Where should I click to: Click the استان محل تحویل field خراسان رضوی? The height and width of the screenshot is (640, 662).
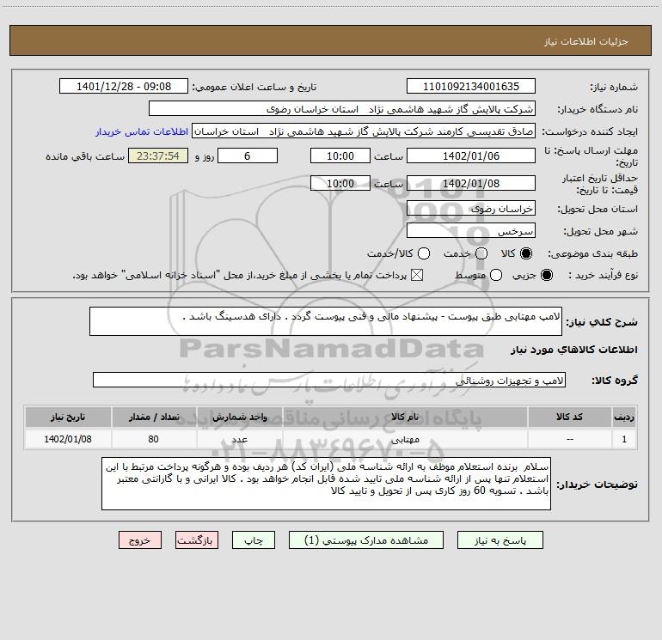[x=471, y=208]
